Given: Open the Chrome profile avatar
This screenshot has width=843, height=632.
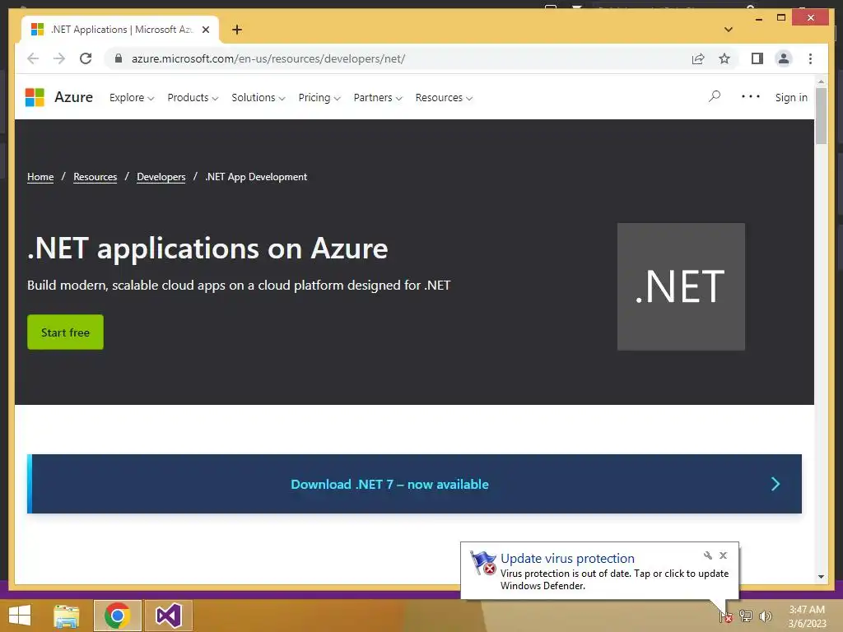Looking at the screenshot, I should [x=784, y=58].
